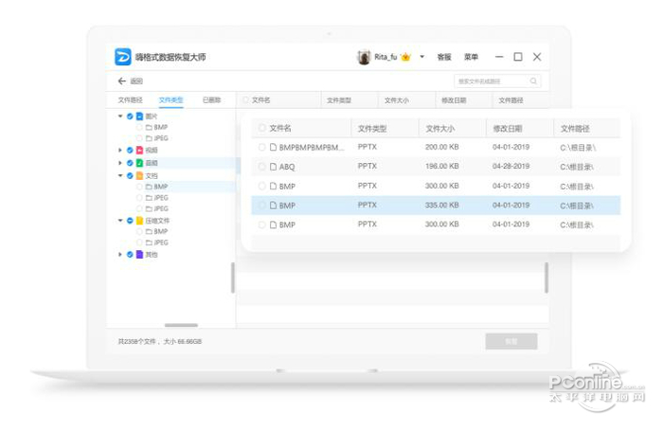Click the red 视频 category icon
The image size is (663, 431).
tap(139, 151)
